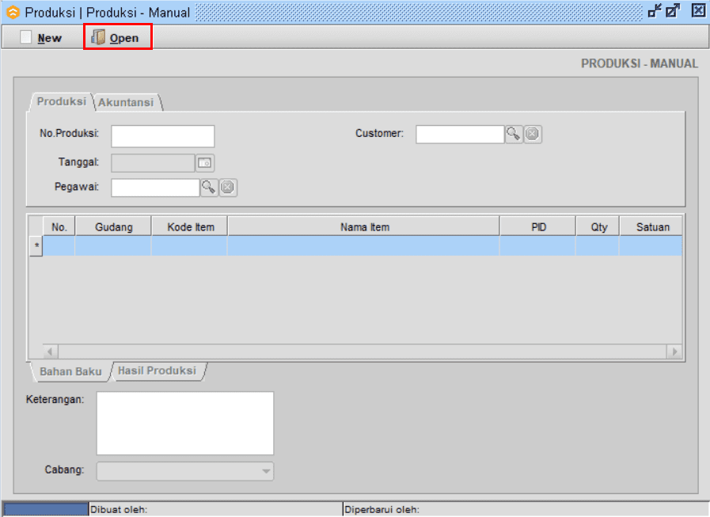Open the Tanggal calendar picker icon
710x517 pixels.
click(205, 163)
